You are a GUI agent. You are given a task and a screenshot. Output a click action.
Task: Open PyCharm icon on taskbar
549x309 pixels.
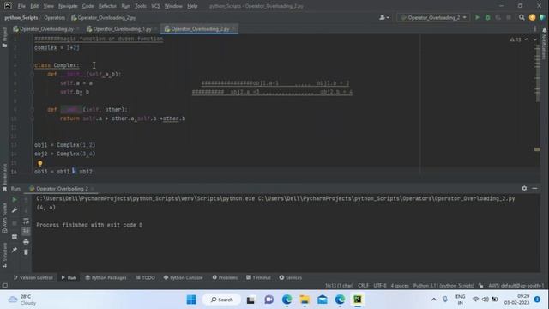tap(358, 300)
